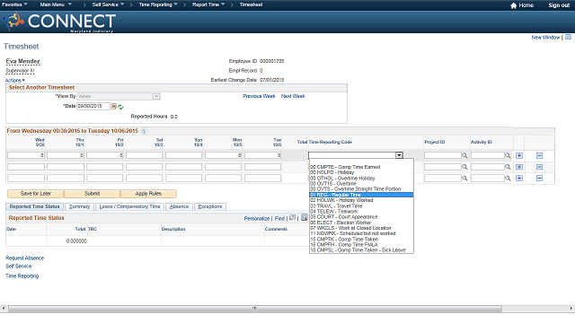This screenshot has width=575, height=323.
Task: Click the Sat 10/3 hours field in first row
Action: [144, 155]
